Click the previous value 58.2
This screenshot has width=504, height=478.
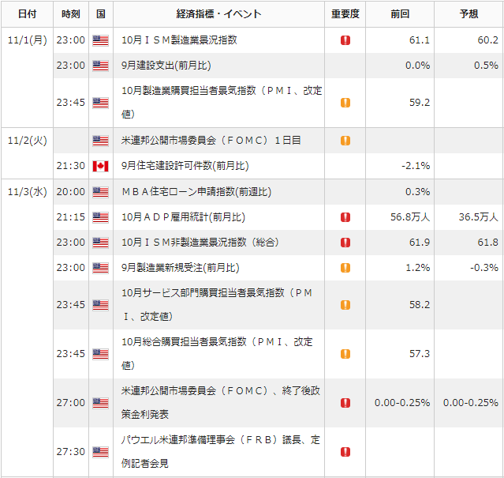coord(420,305)
